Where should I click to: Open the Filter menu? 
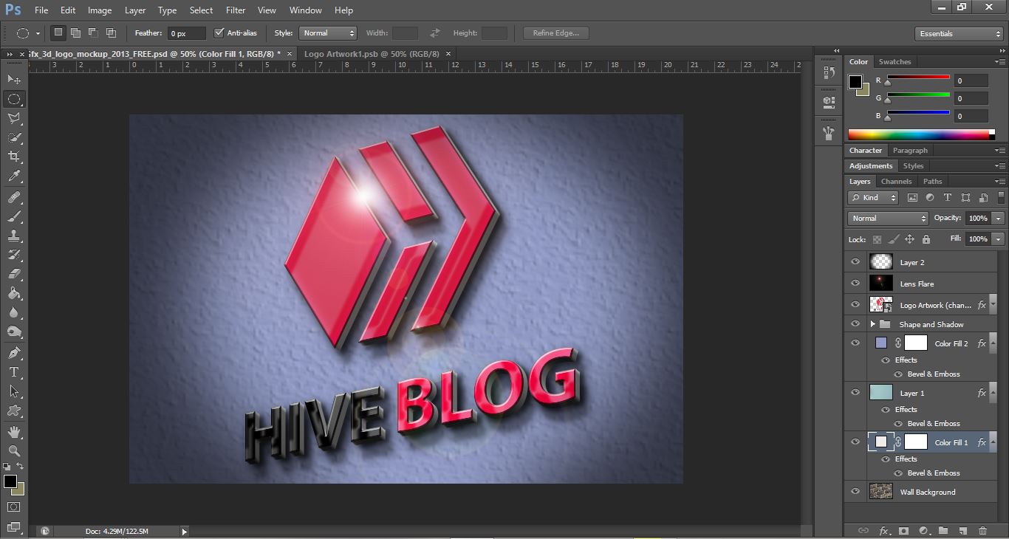(x=236, y=10)
